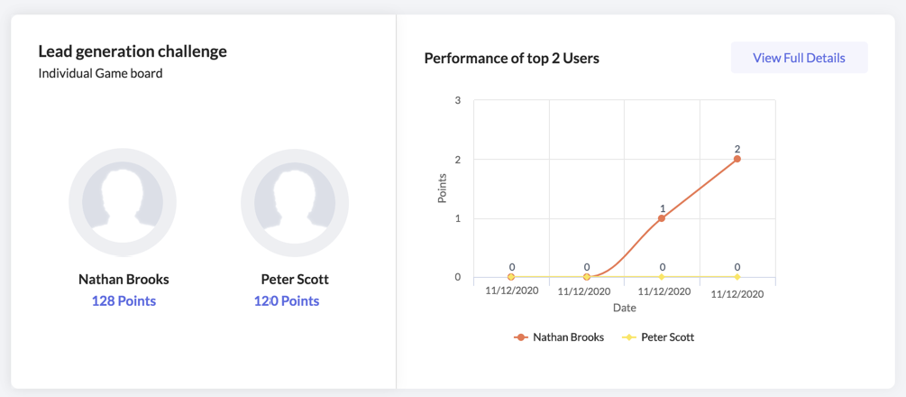Click Peter Scott's last yellow data point
The width and height of the screenshot is (906, 397).
pos(737,277)
